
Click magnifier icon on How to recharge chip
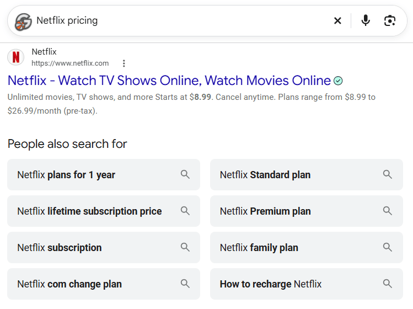pyautogui.click(x=388, y=284)
